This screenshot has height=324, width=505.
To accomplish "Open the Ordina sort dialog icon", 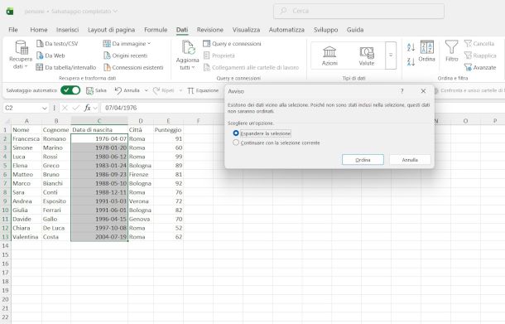I will (x=427, y=47).
